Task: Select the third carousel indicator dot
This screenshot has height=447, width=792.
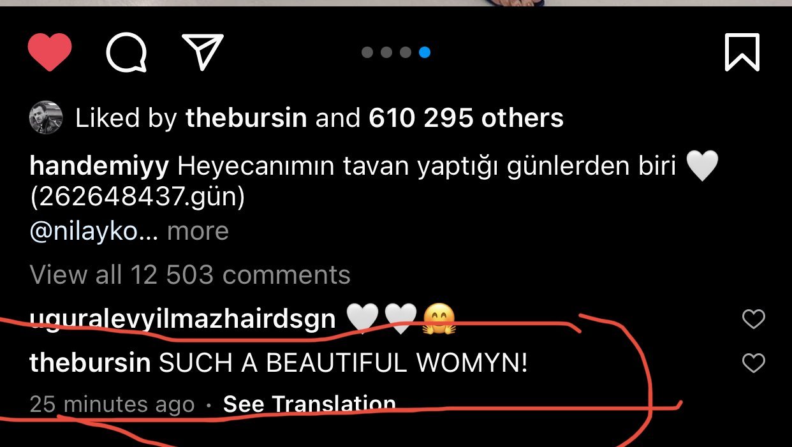Action: (406, 52)
